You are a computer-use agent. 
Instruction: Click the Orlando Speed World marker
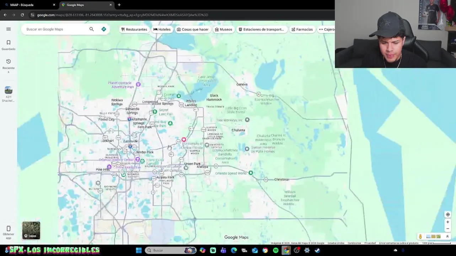tap(251, 173)
